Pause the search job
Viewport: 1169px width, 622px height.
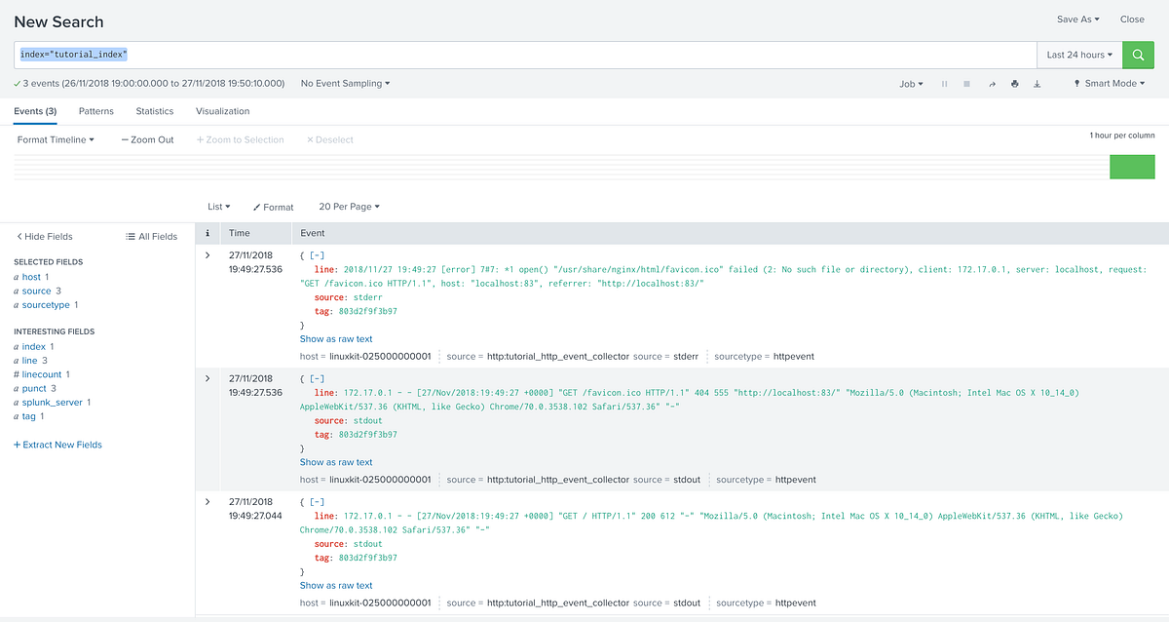pyautogui.click(x=944, y=84)
